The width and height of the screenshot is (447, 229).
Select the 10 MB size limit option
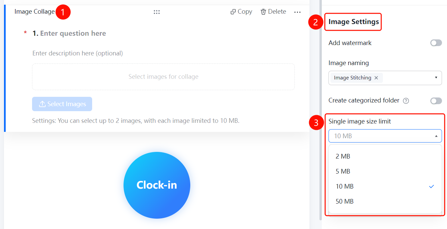(385, 186)
